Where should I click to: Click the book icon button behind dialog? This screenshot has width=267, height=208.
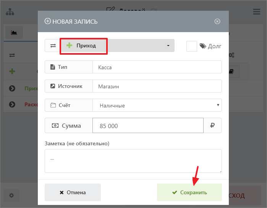(231, 71)
